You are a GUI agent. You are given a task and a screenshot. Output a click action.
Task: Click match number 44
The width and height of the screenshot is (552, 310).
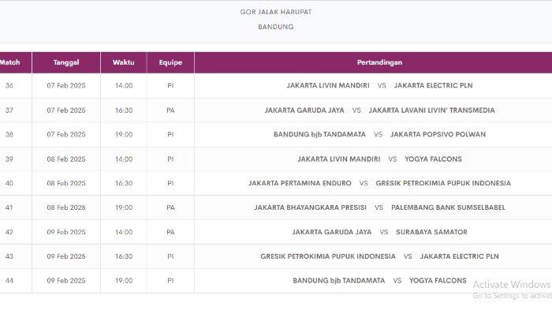click(x=9, y=281)
